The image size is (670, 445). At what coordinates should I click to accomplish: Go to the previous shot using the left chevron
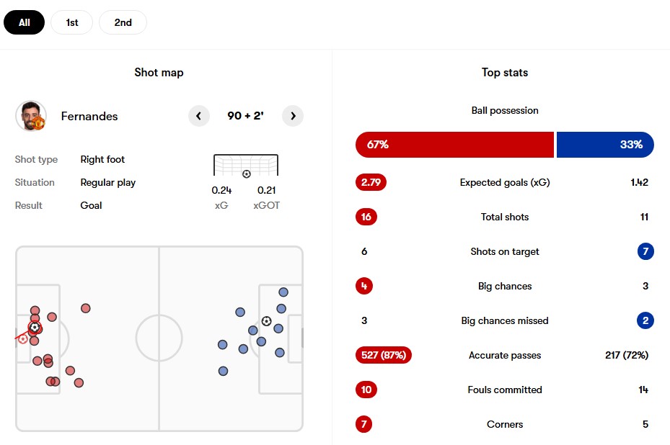tap(199, 116)
